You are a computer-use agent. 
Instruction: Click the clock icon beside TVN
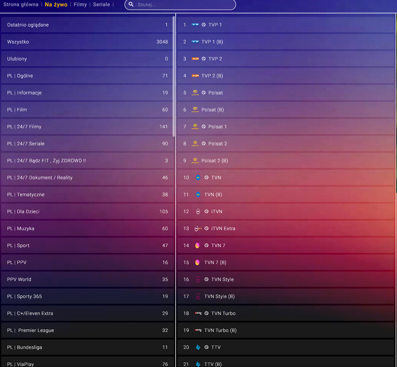click(206, 178)
